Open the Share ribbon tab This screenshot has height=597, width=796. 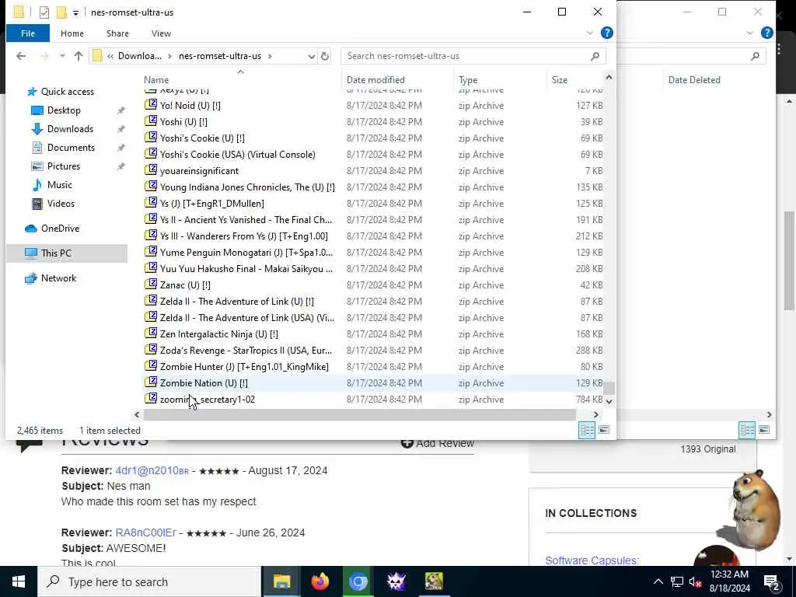click(117, 33)
